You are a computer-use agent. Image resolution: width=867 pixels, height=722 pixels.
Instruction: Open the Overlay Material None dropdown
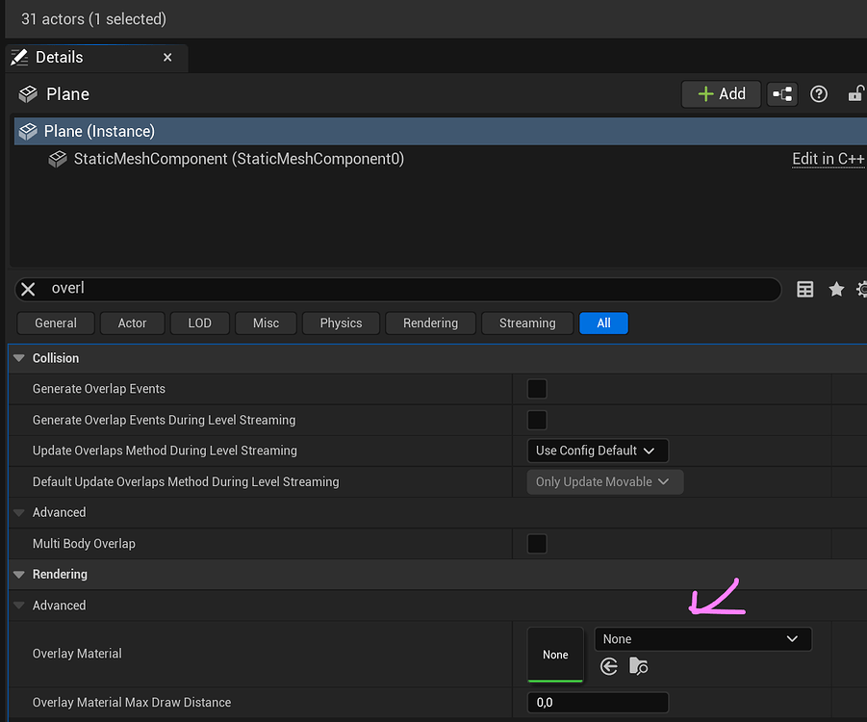point(702,638)
